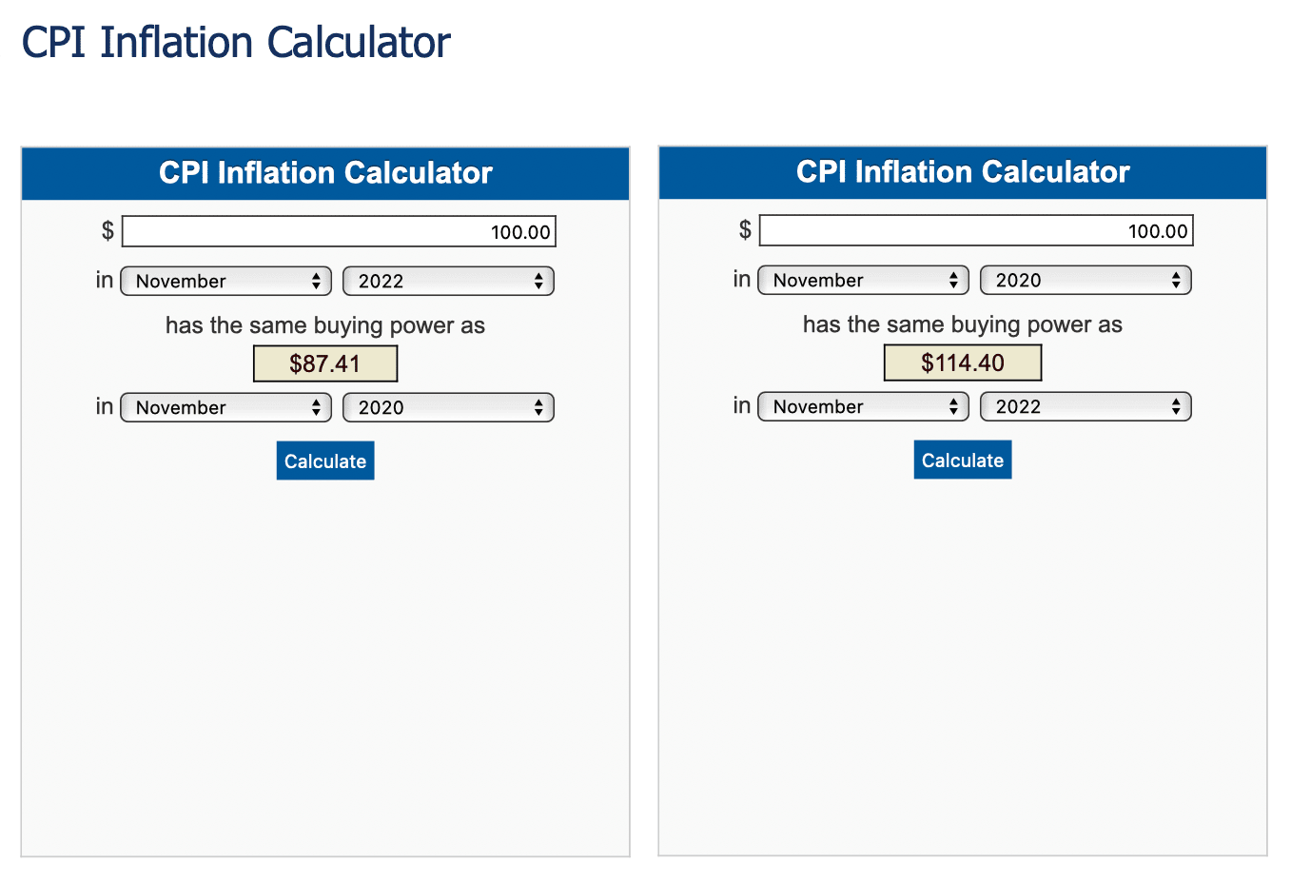
Task: Click the stepper arrows on right 2022 dropdown
Action: point(1177,406)
